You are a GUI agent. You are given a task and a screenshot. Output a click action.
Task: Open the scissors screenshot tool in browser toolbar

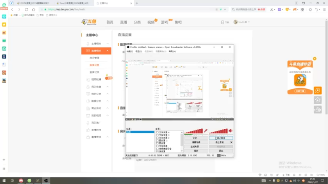coord(271,9)
